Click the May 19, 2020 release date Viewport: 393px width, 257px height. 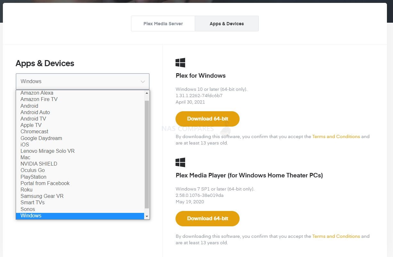(190, 202)
